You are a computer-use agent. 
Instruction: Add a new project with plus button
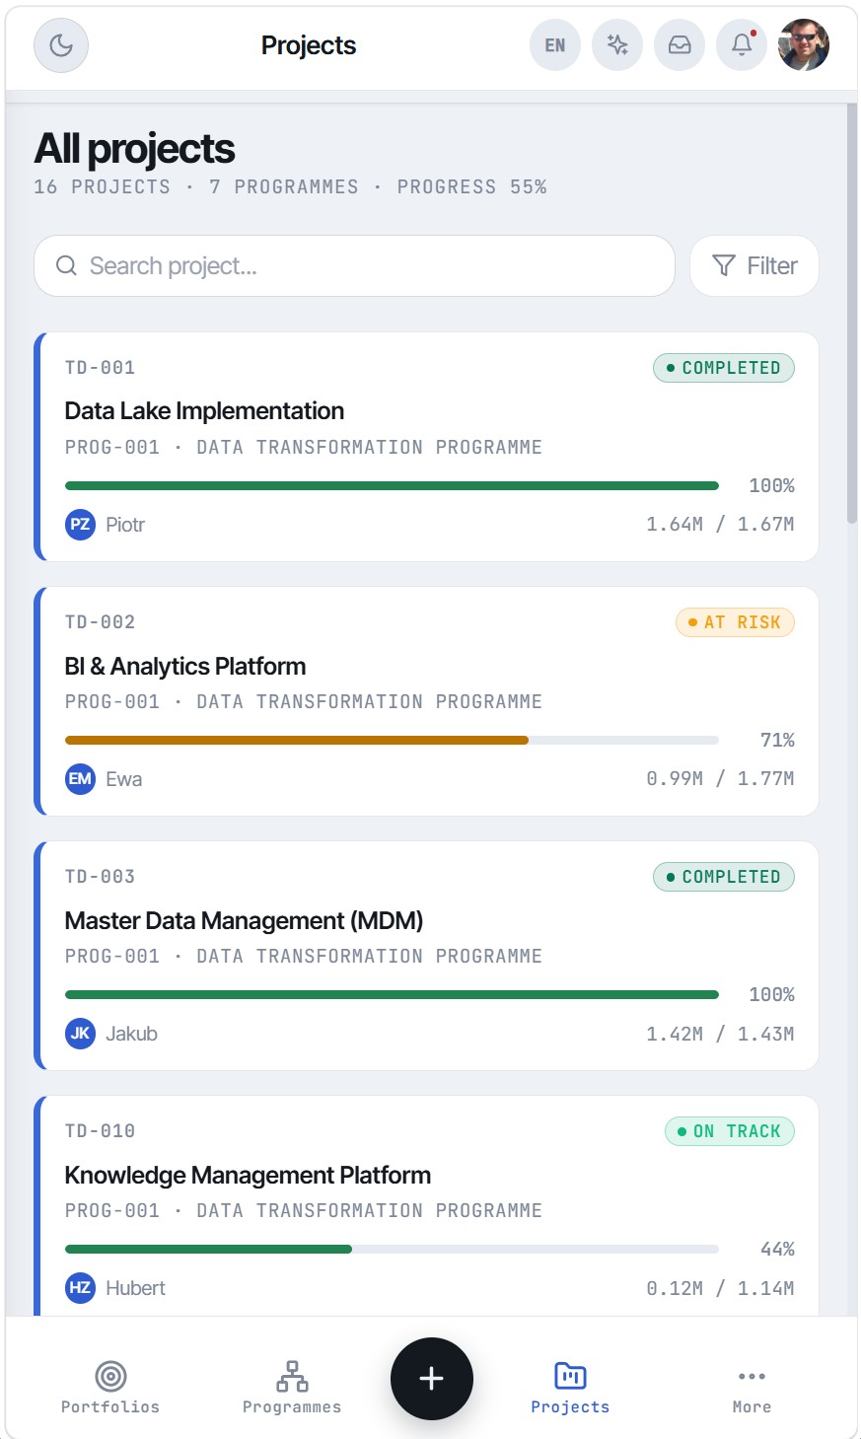(432, 1379)
